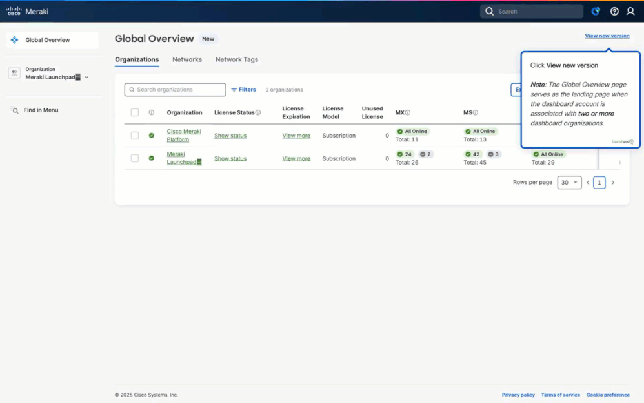This screenshot has width=644, height=403.
Task: Click Show status for Cisco Meraki Platform
Action: click(x=230, y=135)
